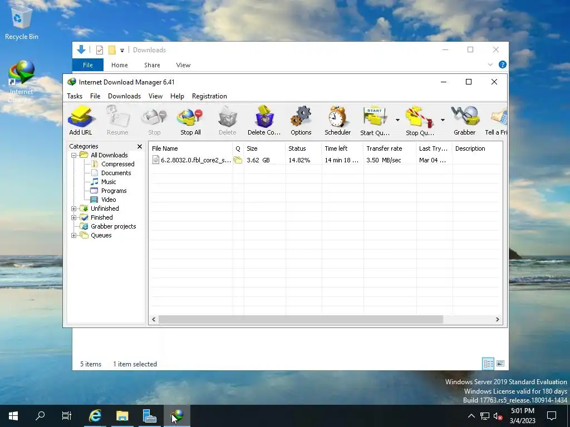Open the Recycle Bin desktop icon
Viewport: 570px width, 427px height.
click(x=22, y=23)
